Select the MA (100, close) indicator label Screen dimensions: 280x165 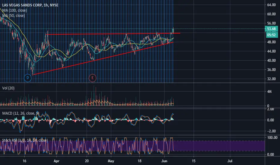pyautogui.click(x=14, y=10)
